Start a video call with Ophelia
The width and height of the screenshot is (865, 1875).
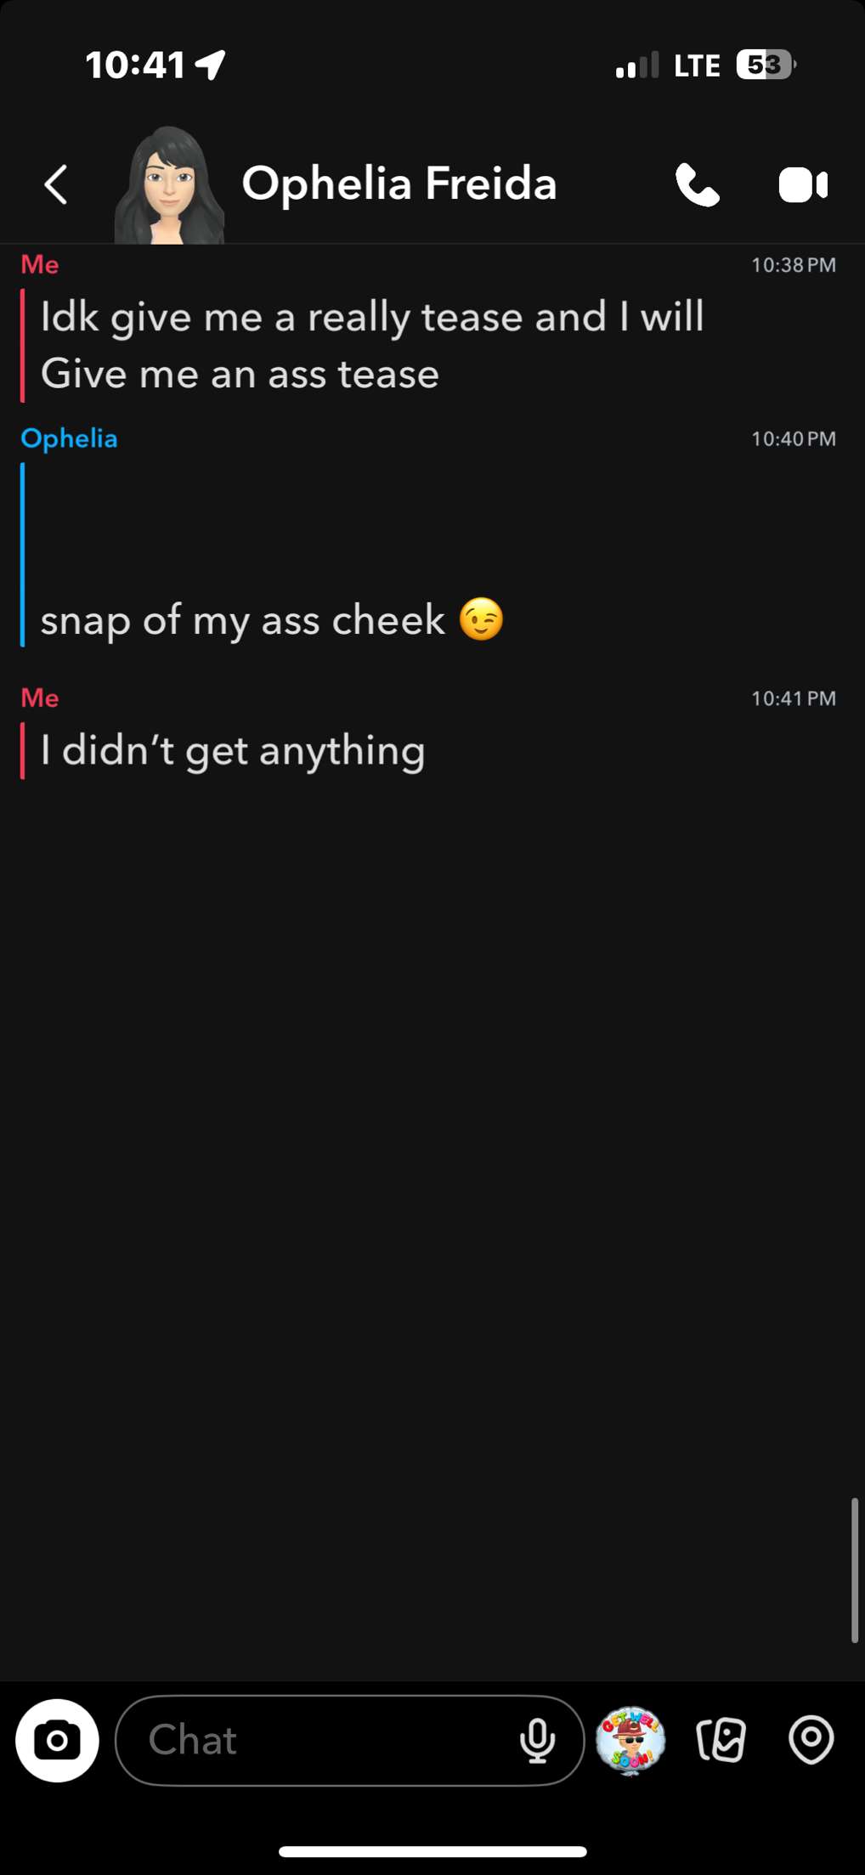point(803,185)
